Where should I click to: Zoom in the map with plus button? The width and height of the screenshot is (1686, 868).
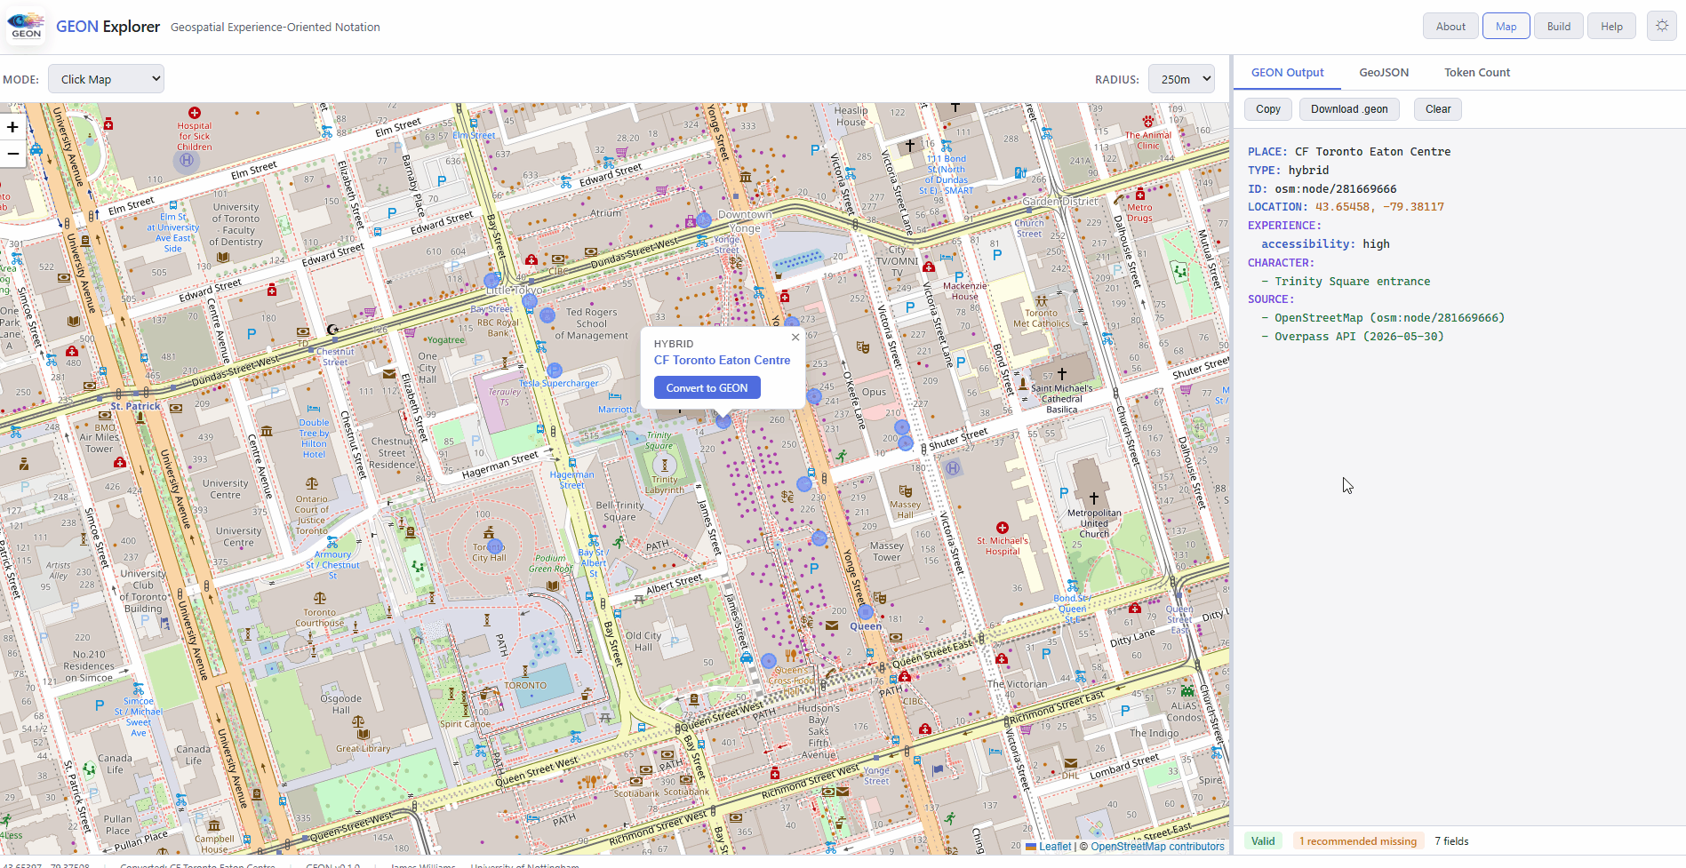pyautogui.click(x=12, y=127)
